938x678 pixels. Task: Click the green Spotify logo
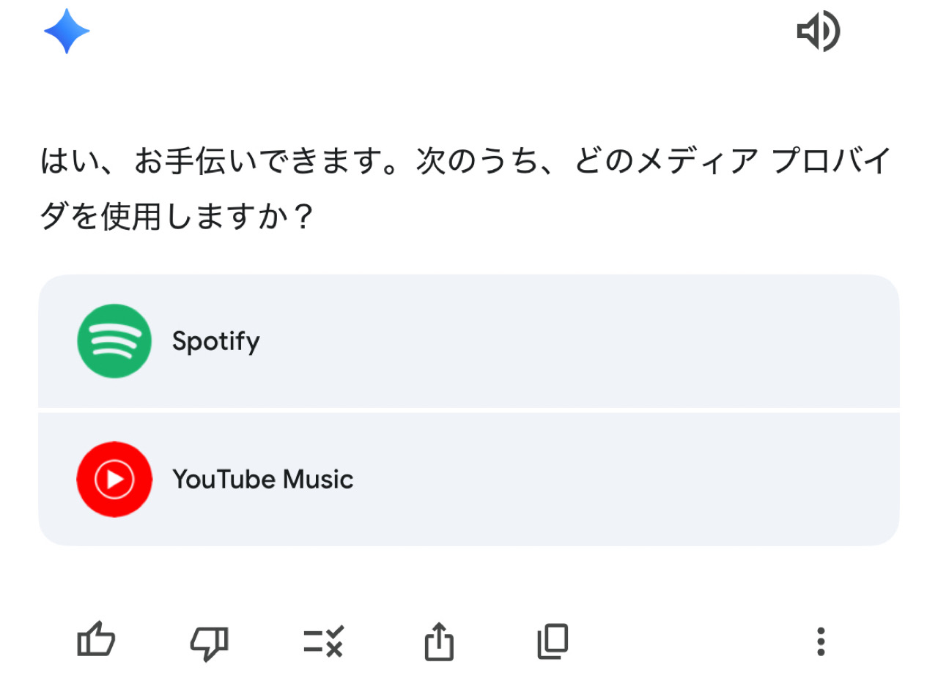pos(114,341)
